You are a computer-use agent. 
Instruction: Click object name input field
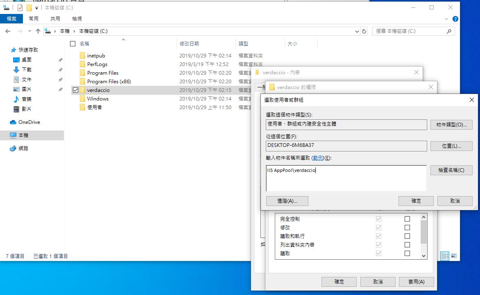point(346,178)
